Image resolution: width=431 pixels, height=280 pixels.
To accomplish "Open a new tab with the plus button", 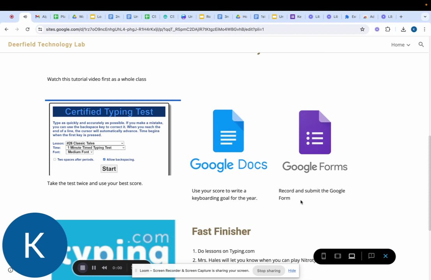I will pyautogui.click(x=401, y=17).
